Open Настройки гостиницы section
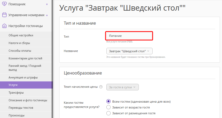 point(26,26)
